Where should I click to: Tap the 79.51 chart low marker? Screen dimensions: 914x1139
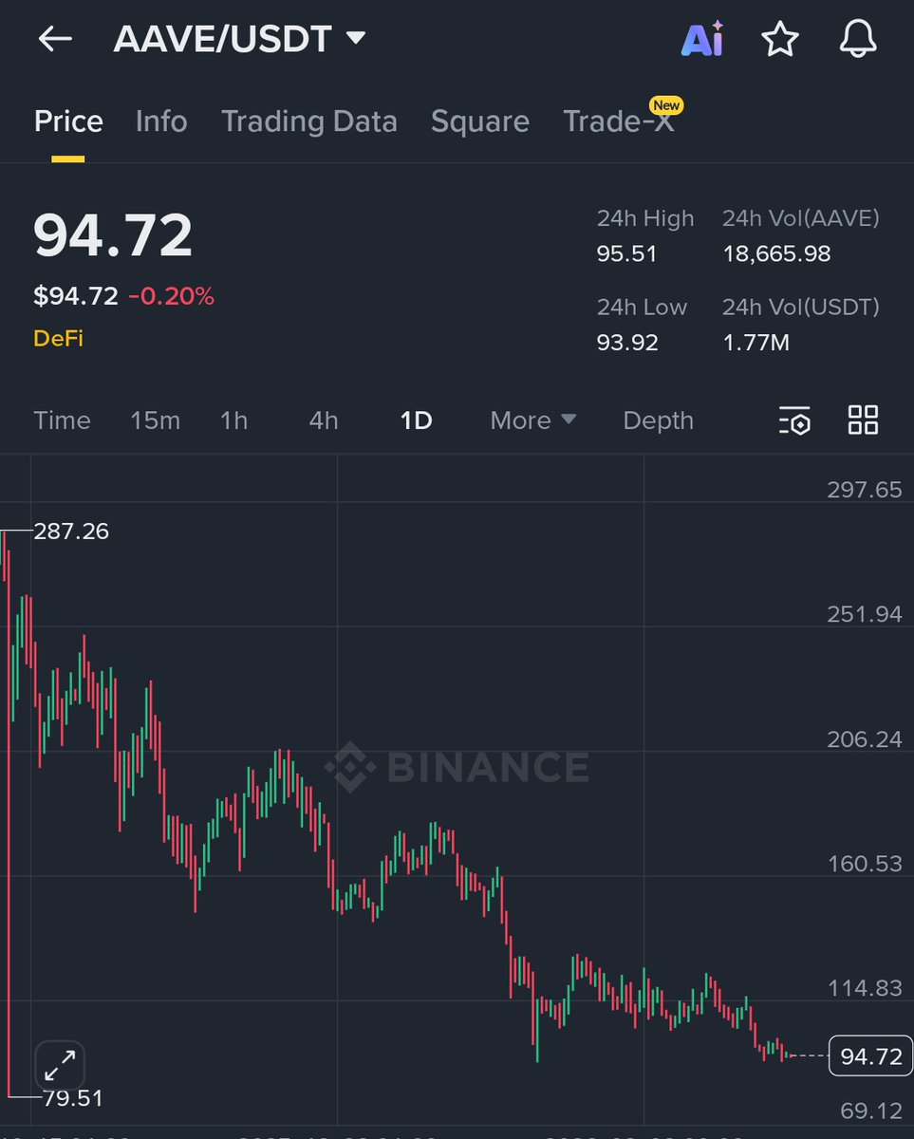(73, 1098)
